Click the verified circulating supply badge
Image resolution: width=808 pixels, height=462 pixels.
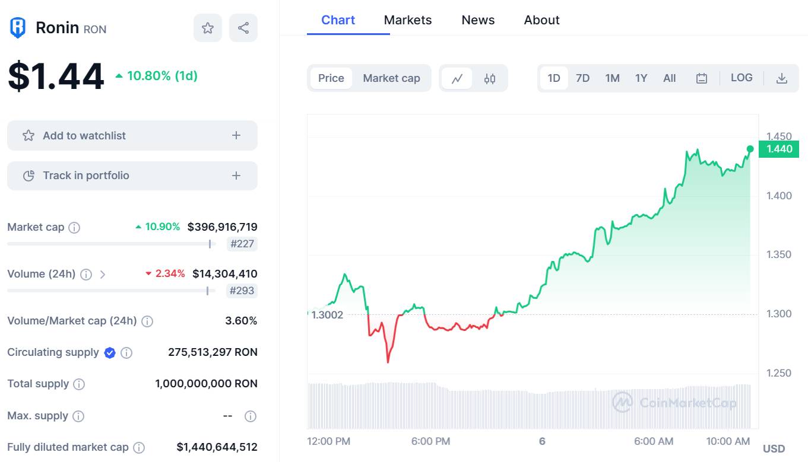(110, 352)
